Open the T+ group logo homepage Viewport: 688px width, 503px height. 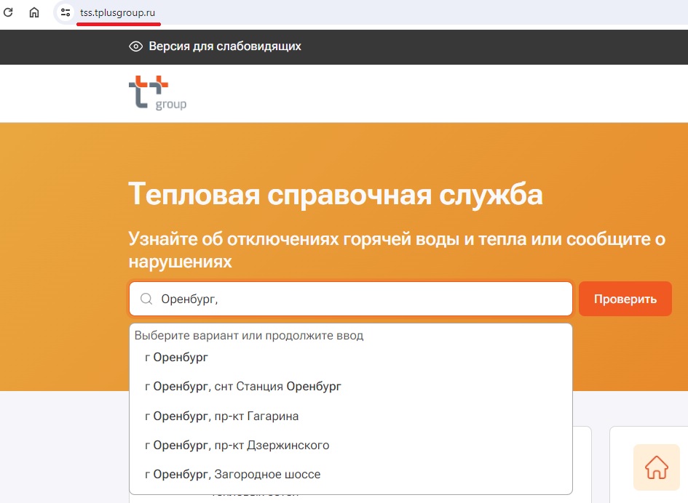click(157, 93)
